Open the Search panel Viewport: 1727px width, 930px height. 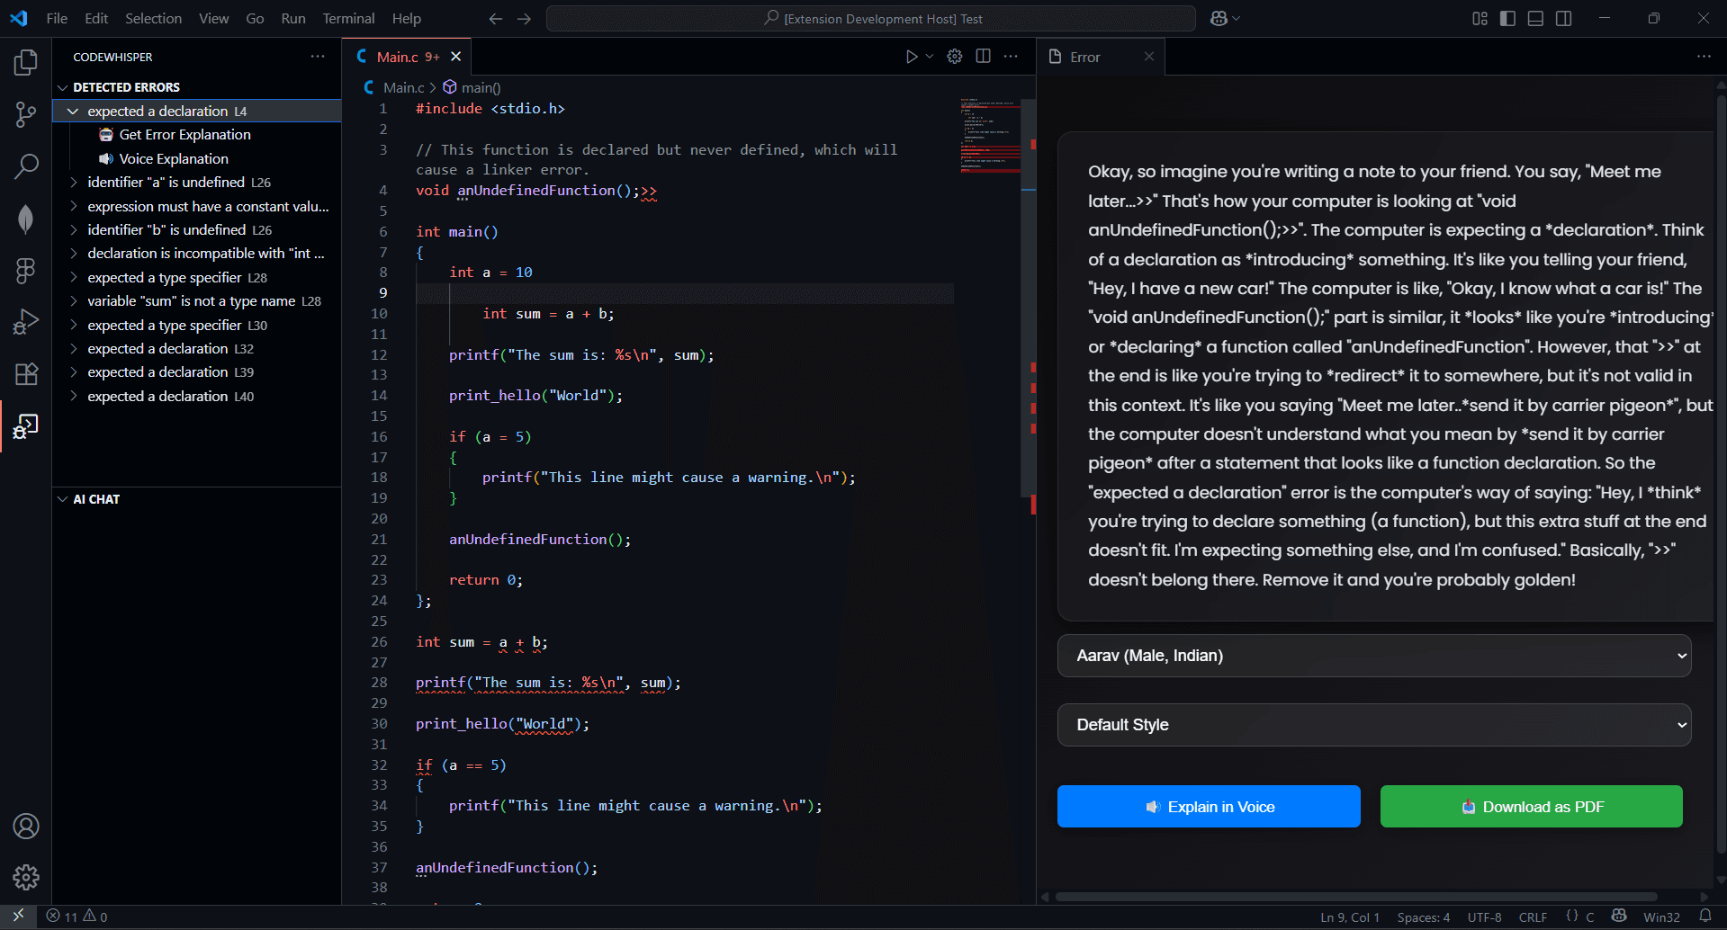point(26,166)
